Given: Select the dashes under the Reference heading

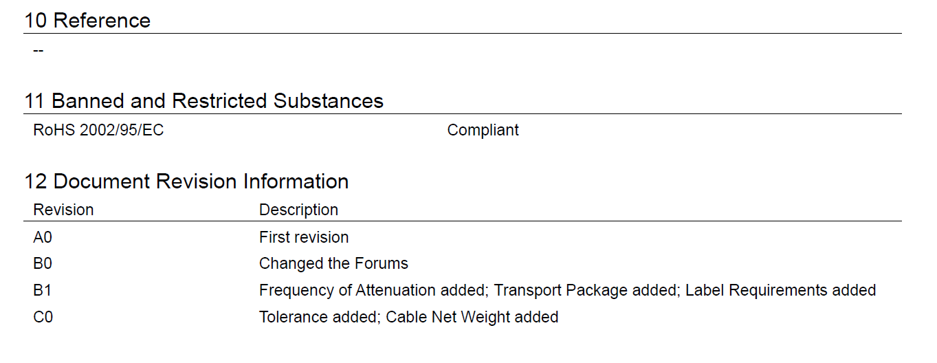Looking at the screenshot, I should point(38,51).
